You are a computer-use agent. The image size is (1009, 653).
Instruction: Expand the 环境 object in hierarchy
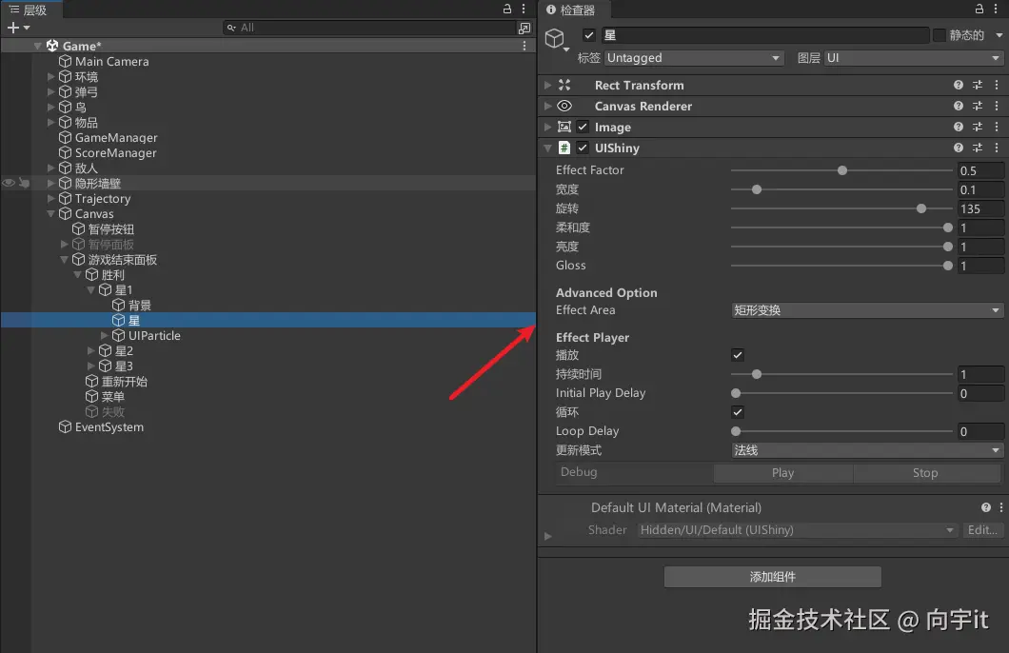click(50, 76)
